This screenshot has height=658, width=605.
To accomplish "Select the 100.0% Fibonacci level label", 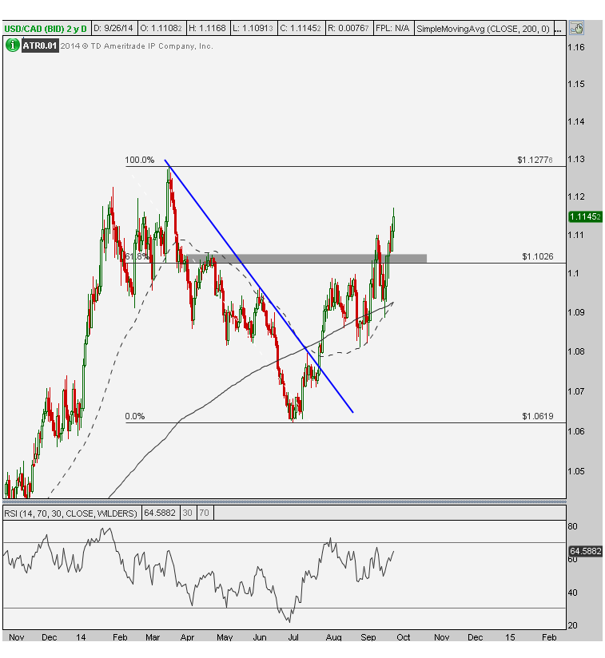I will click(x=139, y=160).
